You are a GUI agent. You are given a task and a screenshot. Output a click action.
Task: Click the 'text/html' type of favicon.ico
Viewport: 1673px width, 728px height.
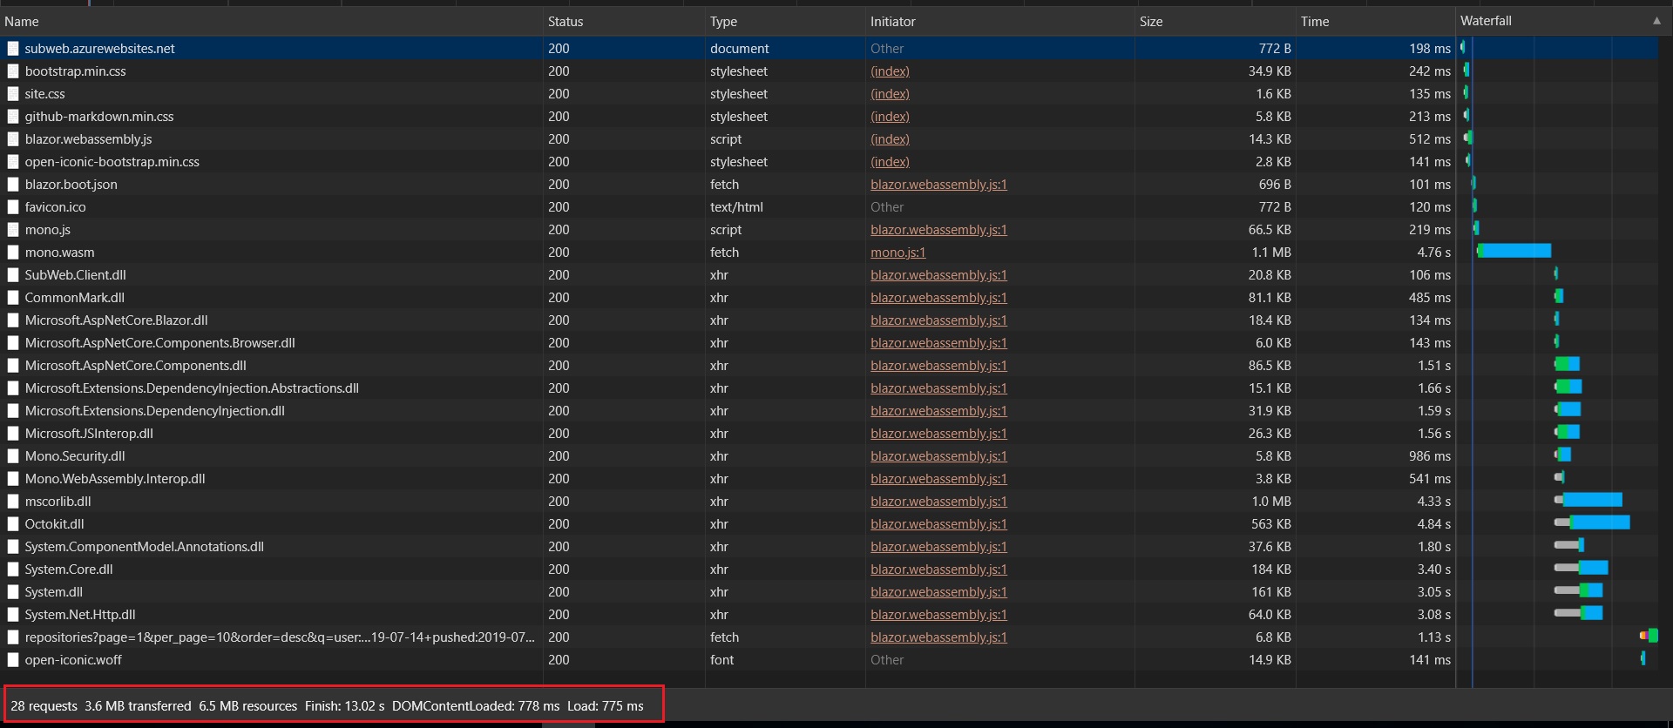[736, 207]
